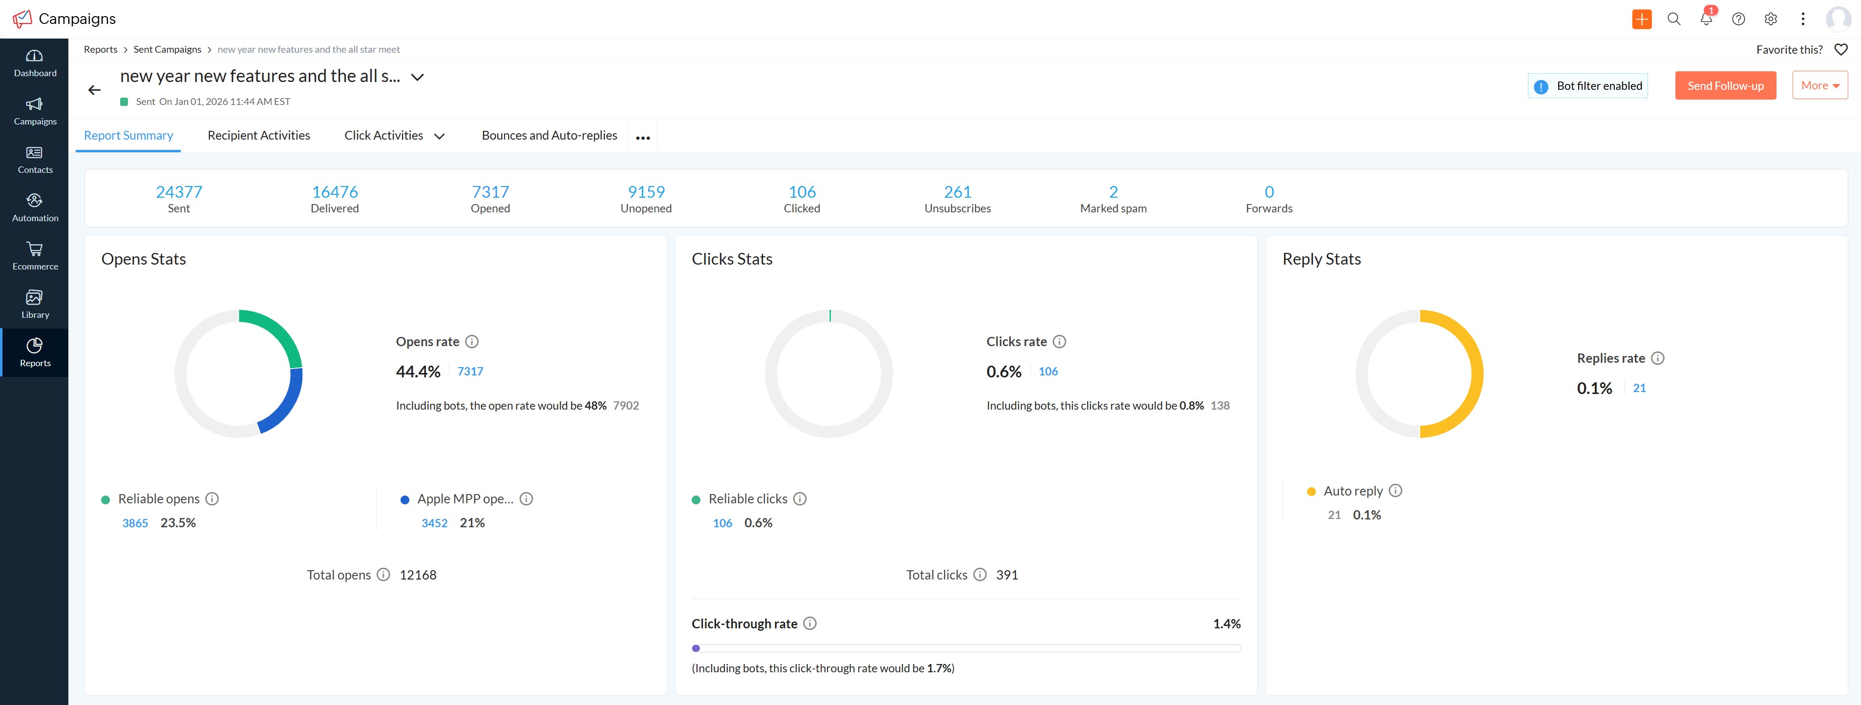Viewport: 1861px width, 705px height.
Task: Click the orange plus create button
Action: tap(1641, 19)
